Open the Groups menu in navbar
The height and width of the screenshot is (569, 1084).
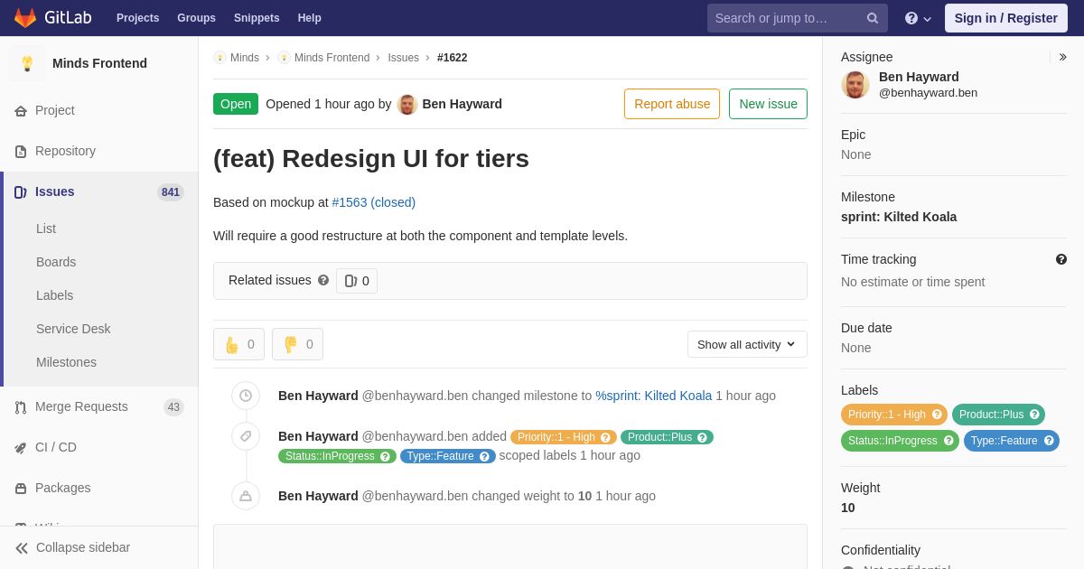coord(196,18)
